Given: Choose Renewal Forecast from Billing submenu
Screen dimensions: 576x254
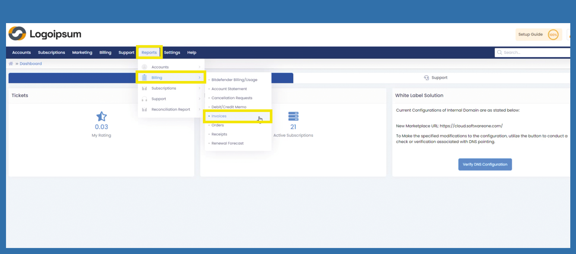Looking at the screenshot, I should click(227, 143).
